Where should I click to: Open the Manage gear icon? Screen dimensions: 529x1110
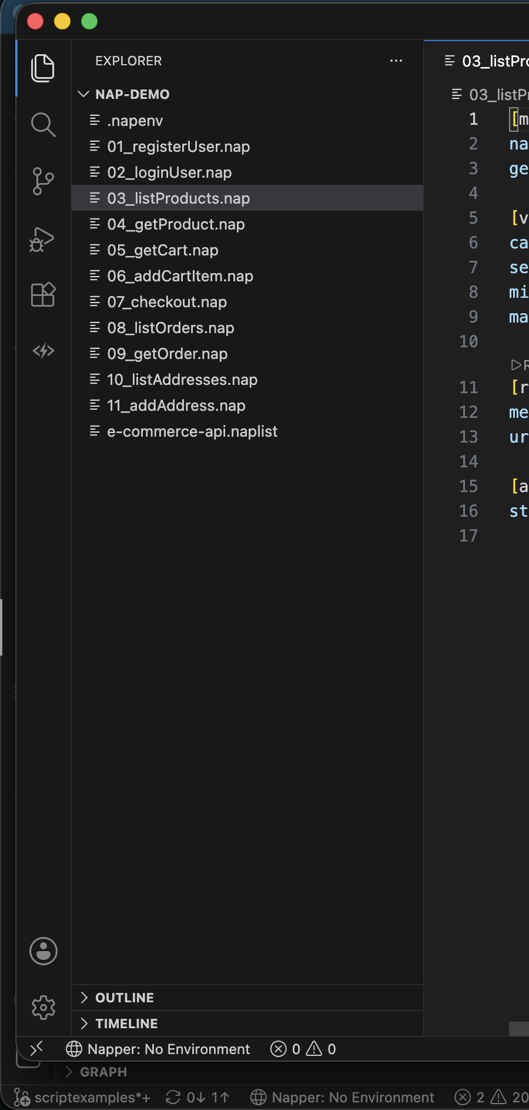click(43, 1008)
